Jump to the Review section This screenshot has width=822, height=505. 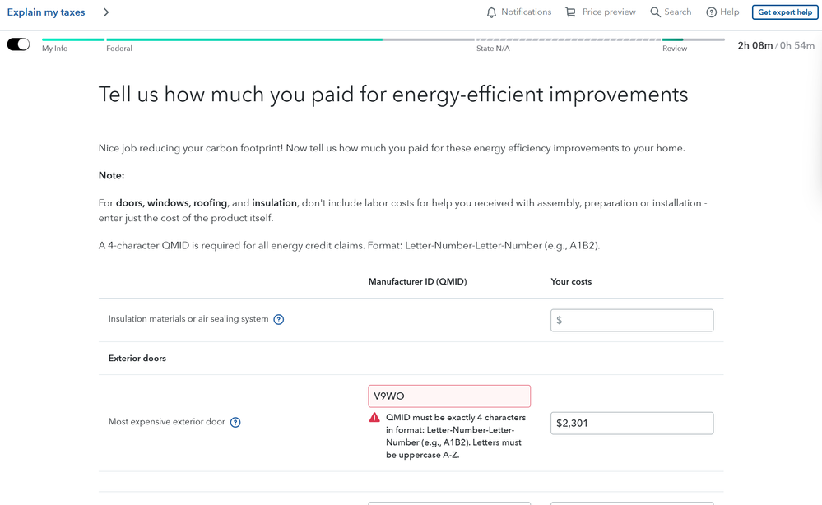675,49
